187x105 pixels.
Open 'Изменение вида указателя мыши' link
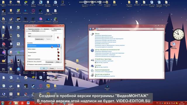[104, 37]
